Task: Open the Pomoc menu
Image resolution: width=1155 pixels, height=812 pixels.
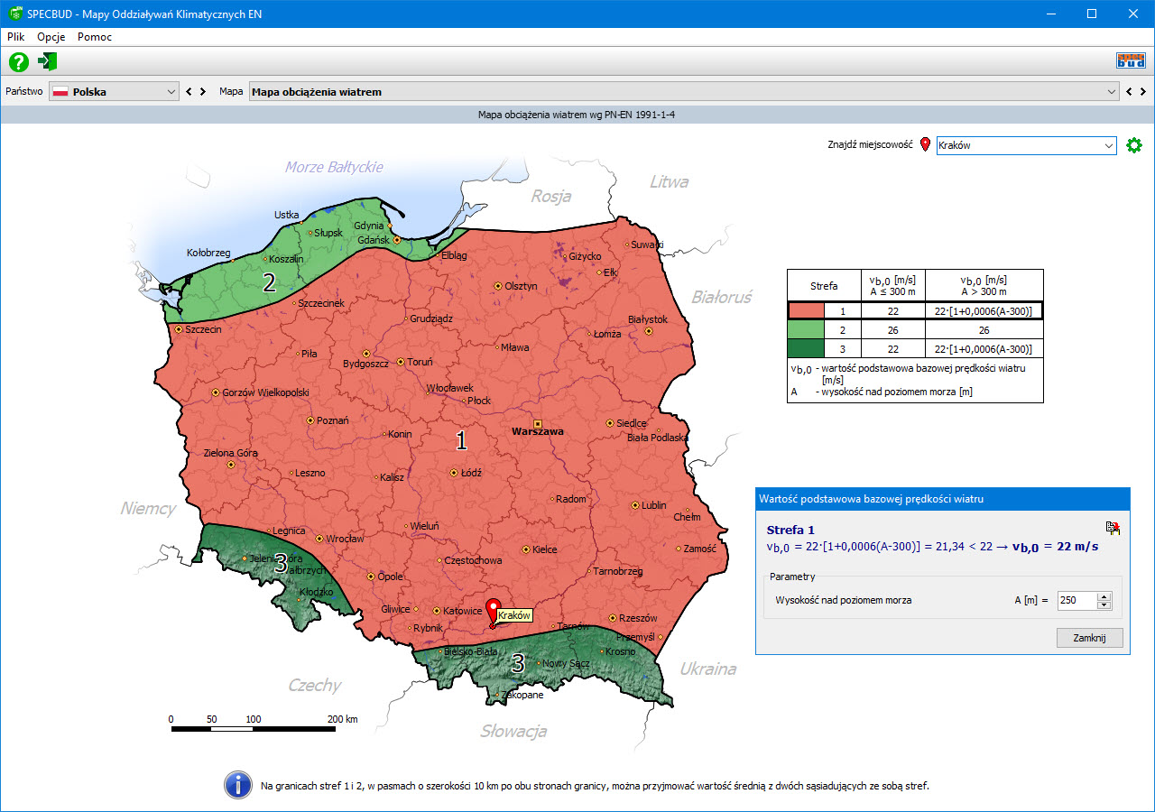Action: 95,37
